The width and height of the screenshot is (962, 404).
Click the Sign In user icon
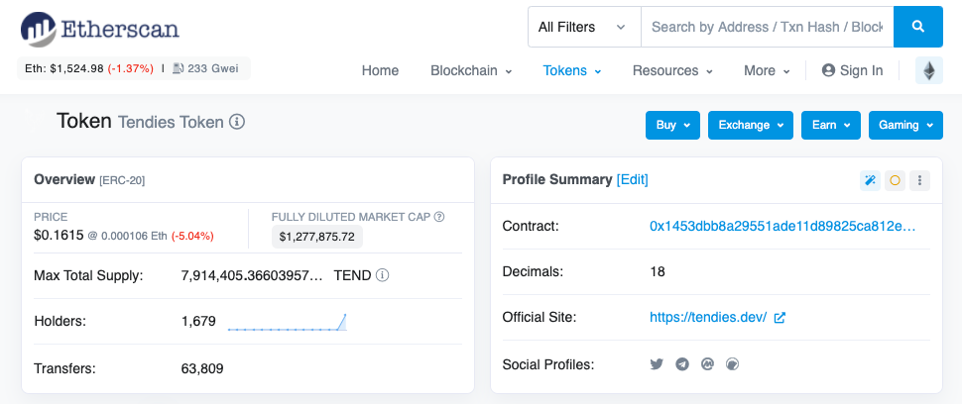828,70
